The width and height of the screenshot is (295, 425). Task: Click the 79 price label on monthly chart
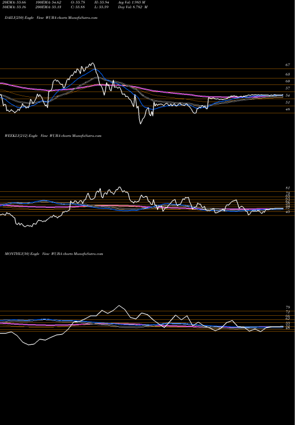(x=287, y=308)
